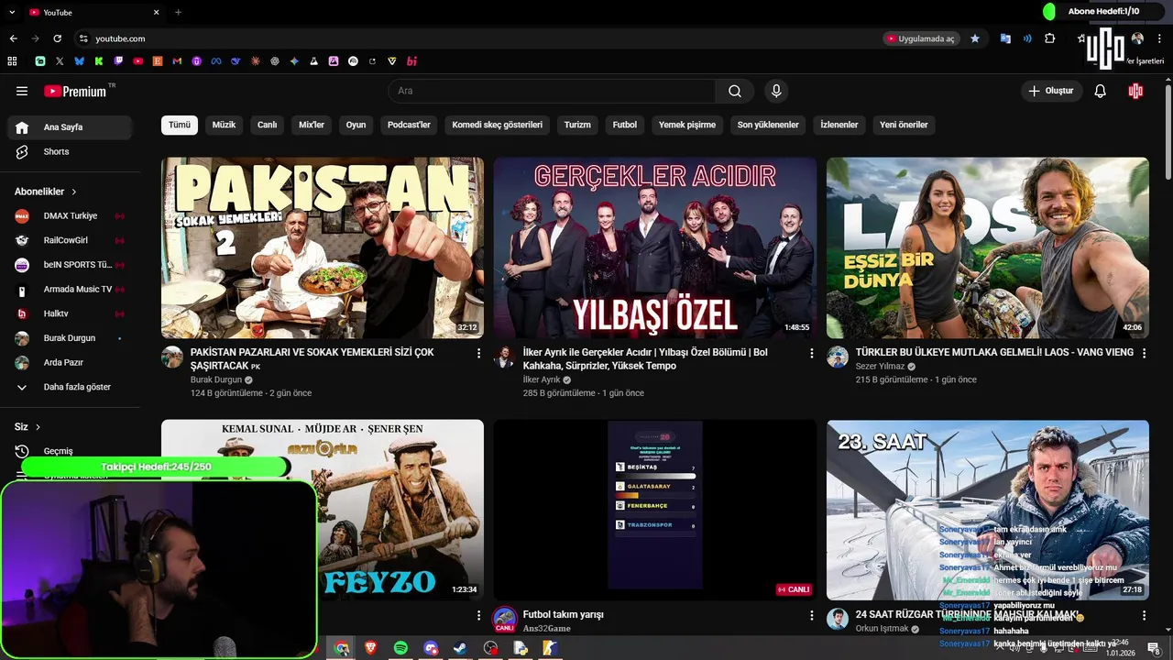The height and width of the screenshot is (660, 1173).
Task: Click the YouTube Premium logo
Action: [77, 91]
